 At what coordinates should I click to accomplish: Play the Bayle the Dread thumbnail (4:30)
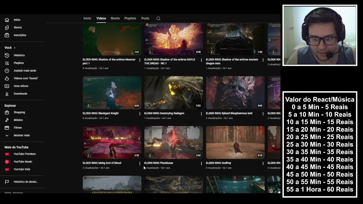(x=174, y=39)
